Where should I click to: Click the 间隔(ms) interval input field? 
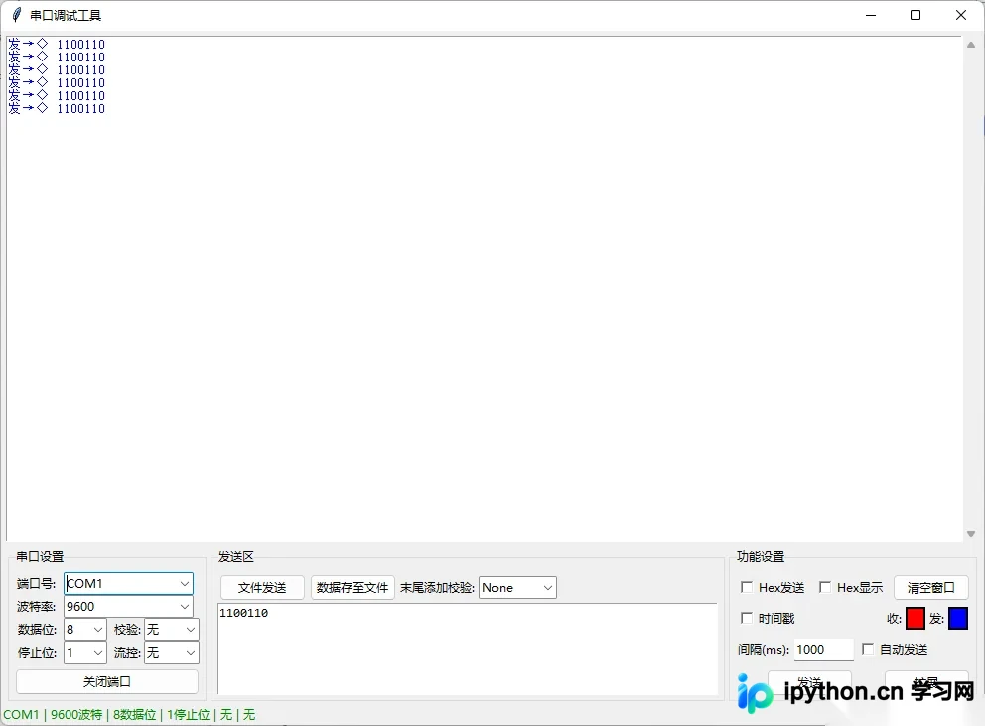pyautogui.click(x=823, y=650)
